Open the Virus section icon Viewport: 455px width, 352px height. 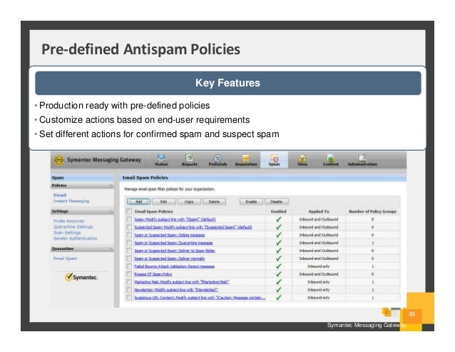[302, 159]
